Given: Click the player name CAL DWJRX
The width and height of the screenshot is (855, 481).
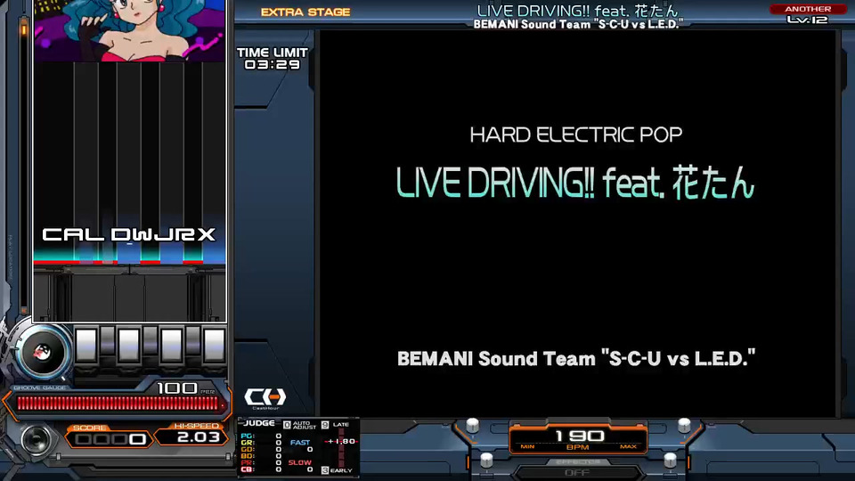Looking at the screenshot, I should (x=129, y=234).
